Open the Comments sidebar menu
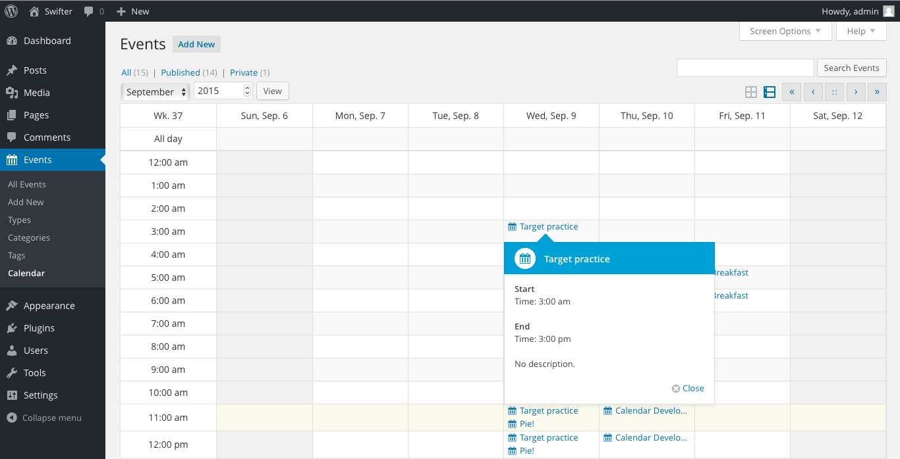The height and width of the screenshot is (459, 900). pos(53,137)
